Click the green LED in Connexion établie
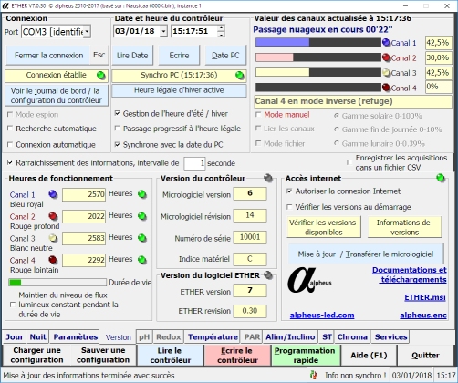The image size is (458, 383). [100, 75]
